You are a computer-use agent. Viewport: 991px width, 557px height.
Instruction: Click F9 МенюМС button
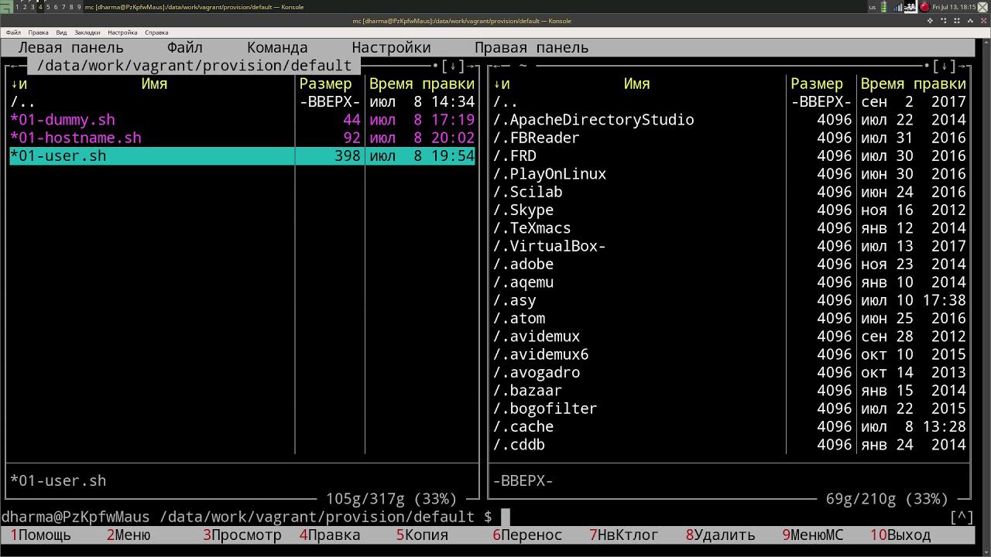point(813,535)
